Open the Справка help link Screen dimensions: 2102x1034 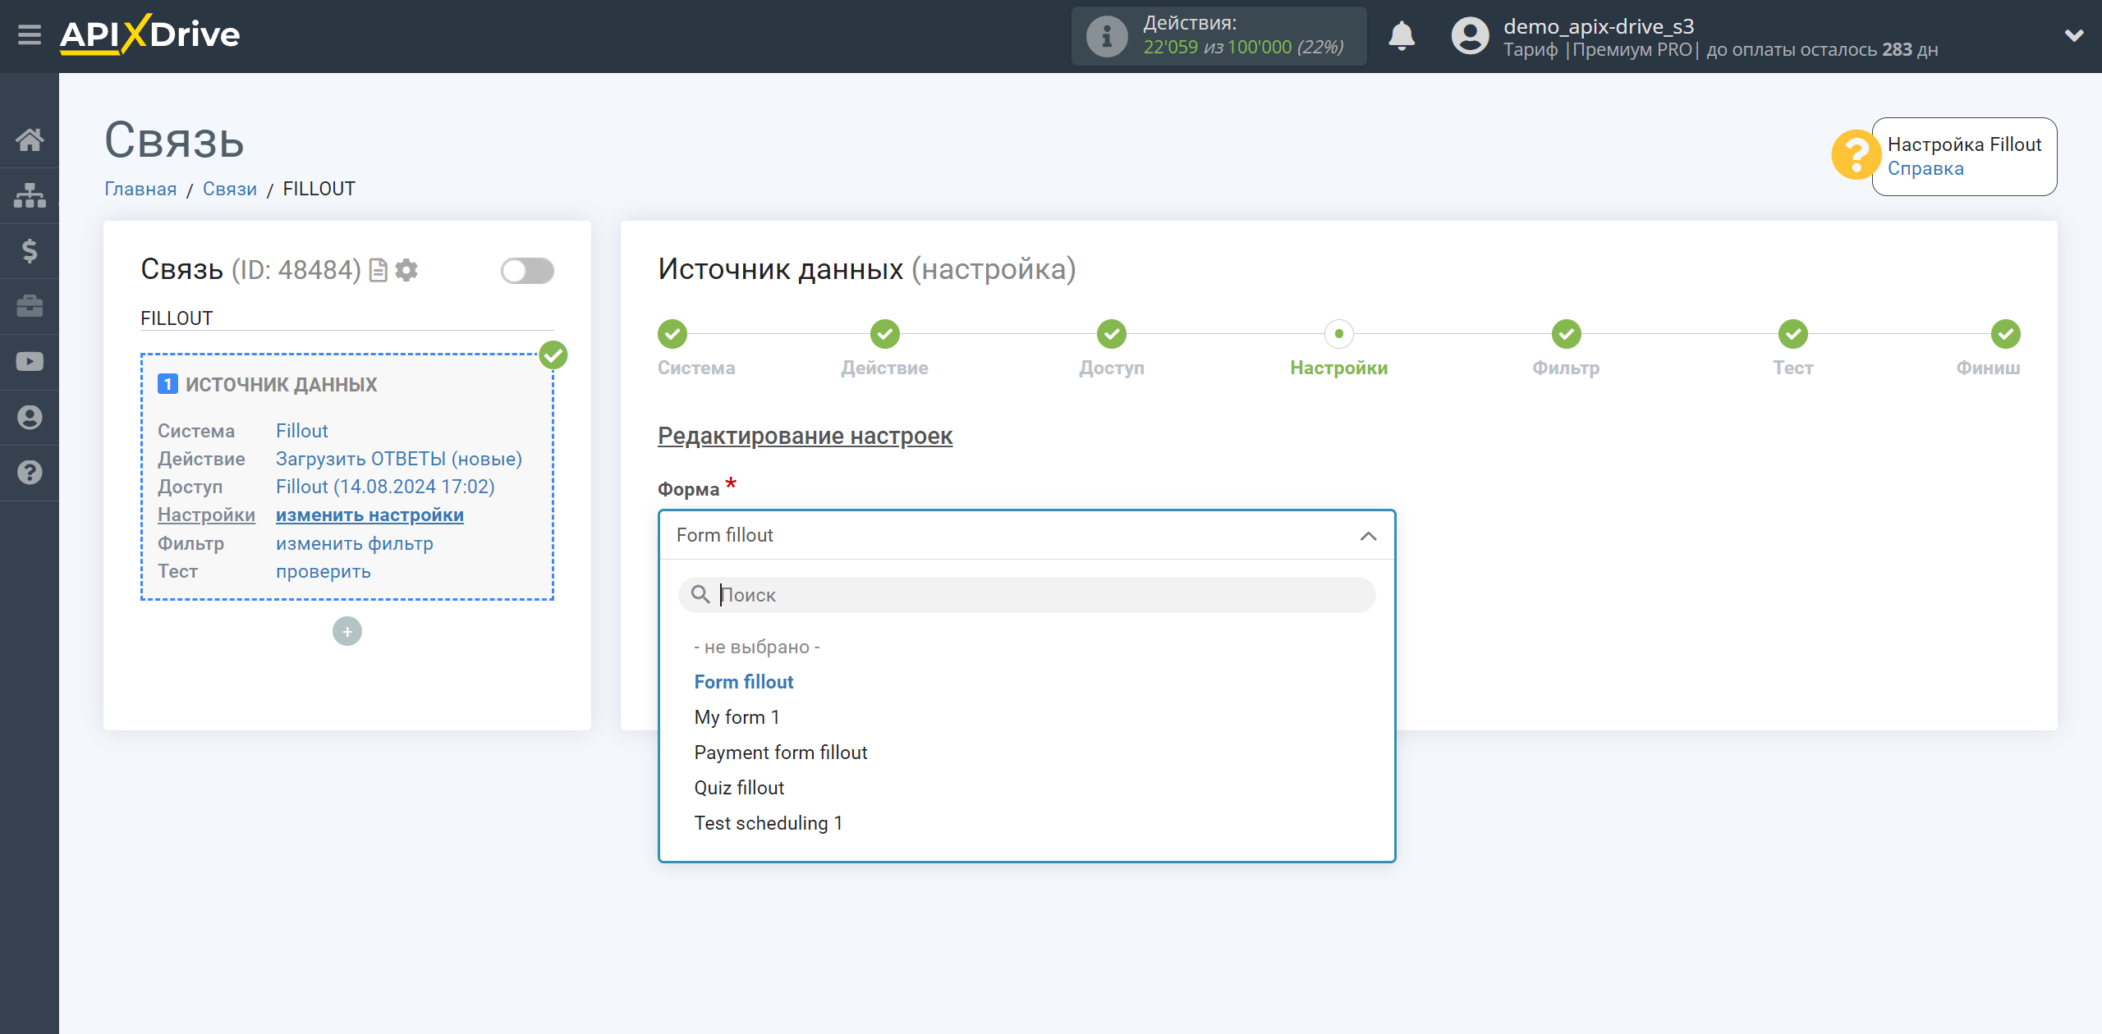pos(1925,168)
